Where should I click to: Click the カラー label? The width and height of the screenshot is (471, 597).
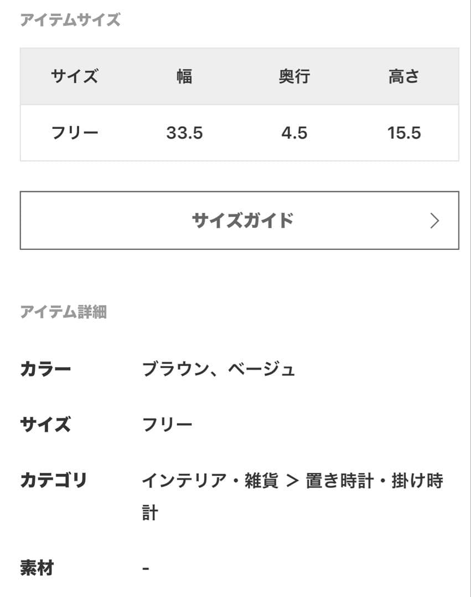45,369
